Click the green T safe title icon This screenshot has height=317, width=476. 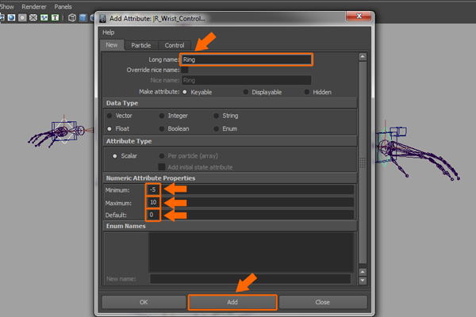(55, 17)
